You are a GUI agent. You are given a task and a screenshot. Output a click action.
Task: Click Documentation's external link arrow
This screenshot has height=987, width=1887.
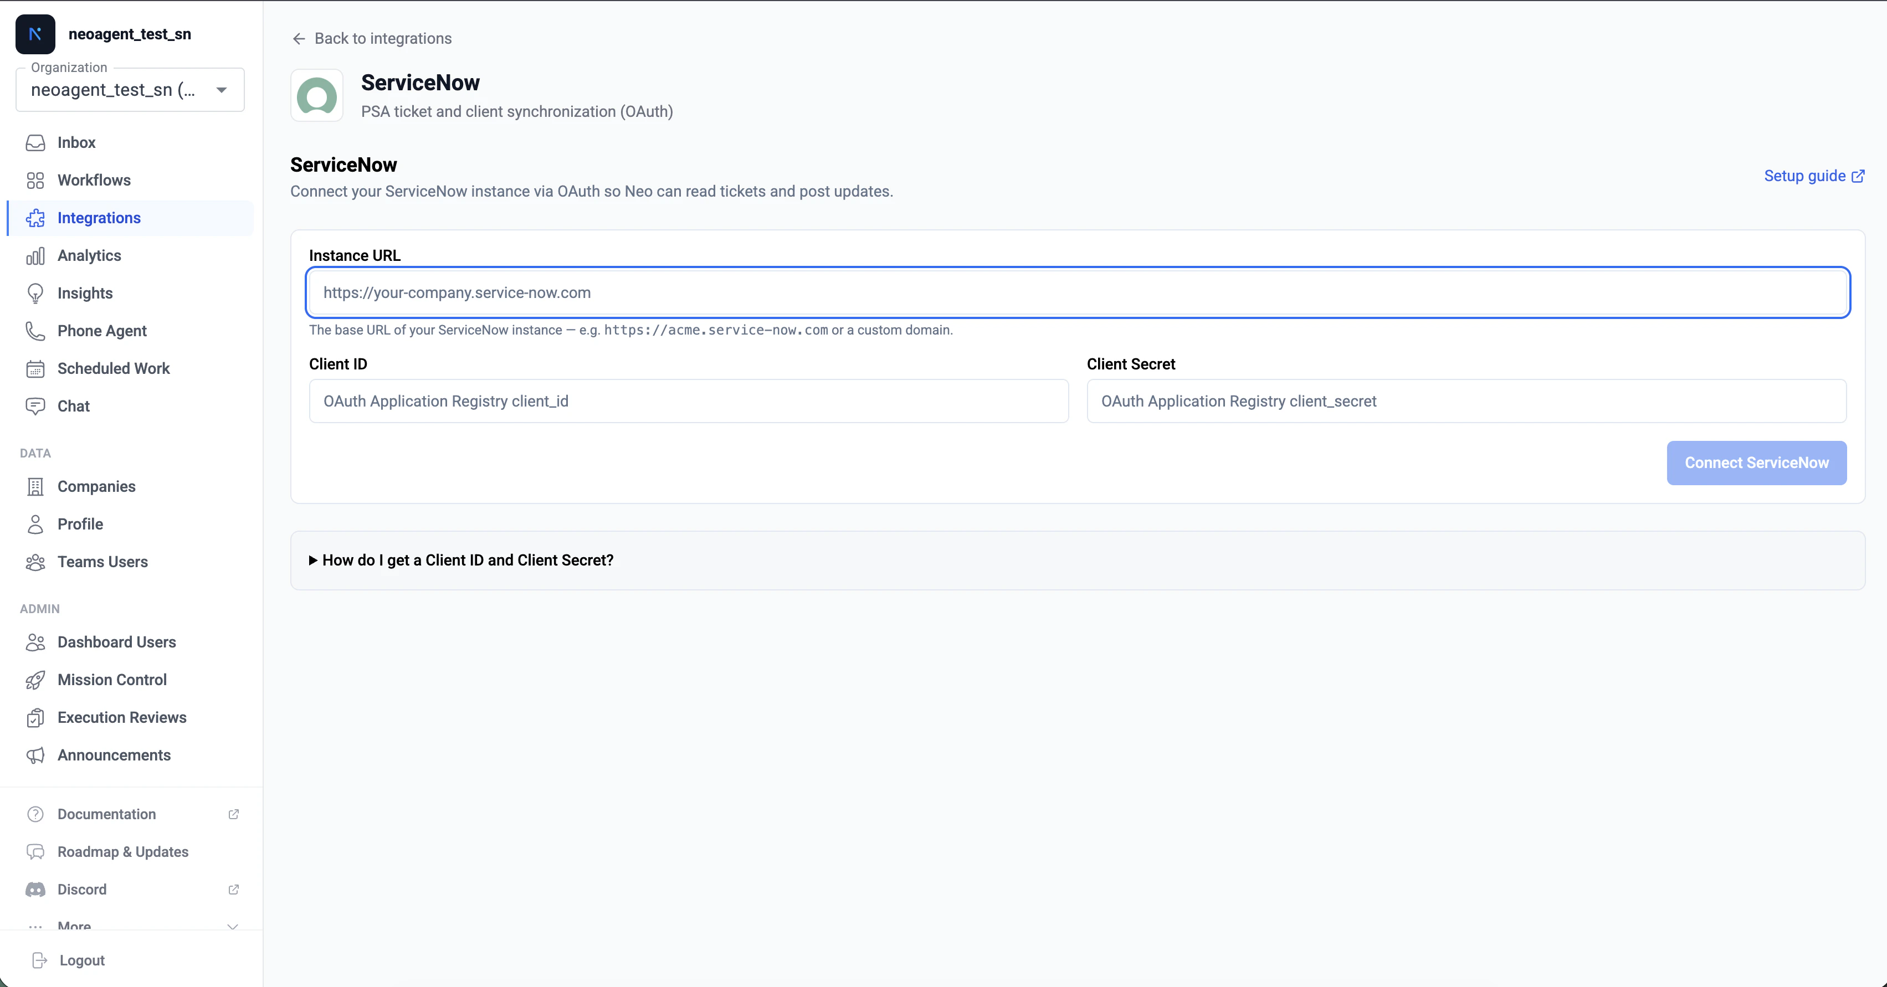coord(234,814)
